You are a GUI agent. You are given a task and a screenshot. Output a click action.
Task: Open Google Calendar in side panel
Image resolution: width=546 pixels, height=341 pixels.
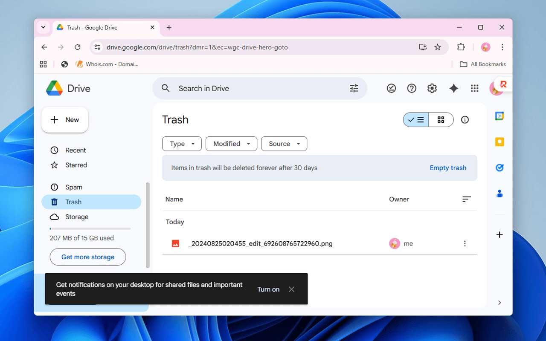click(x=500, y=116)
